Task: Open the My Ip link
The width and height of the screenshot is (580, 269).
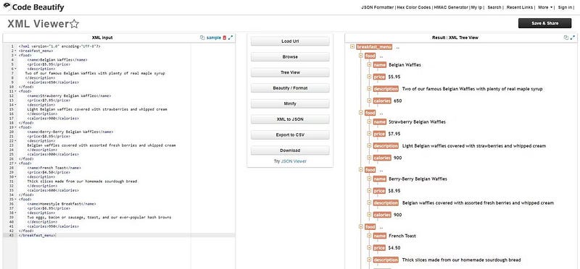Action: pos(476,7)
